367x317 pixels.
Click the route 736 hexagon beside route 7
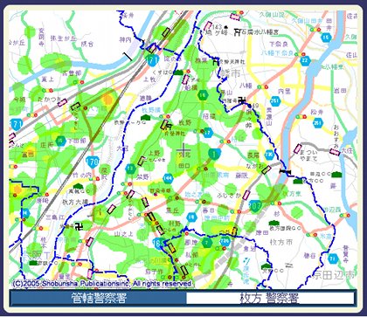pyautogui.click(x=225, y=241)
